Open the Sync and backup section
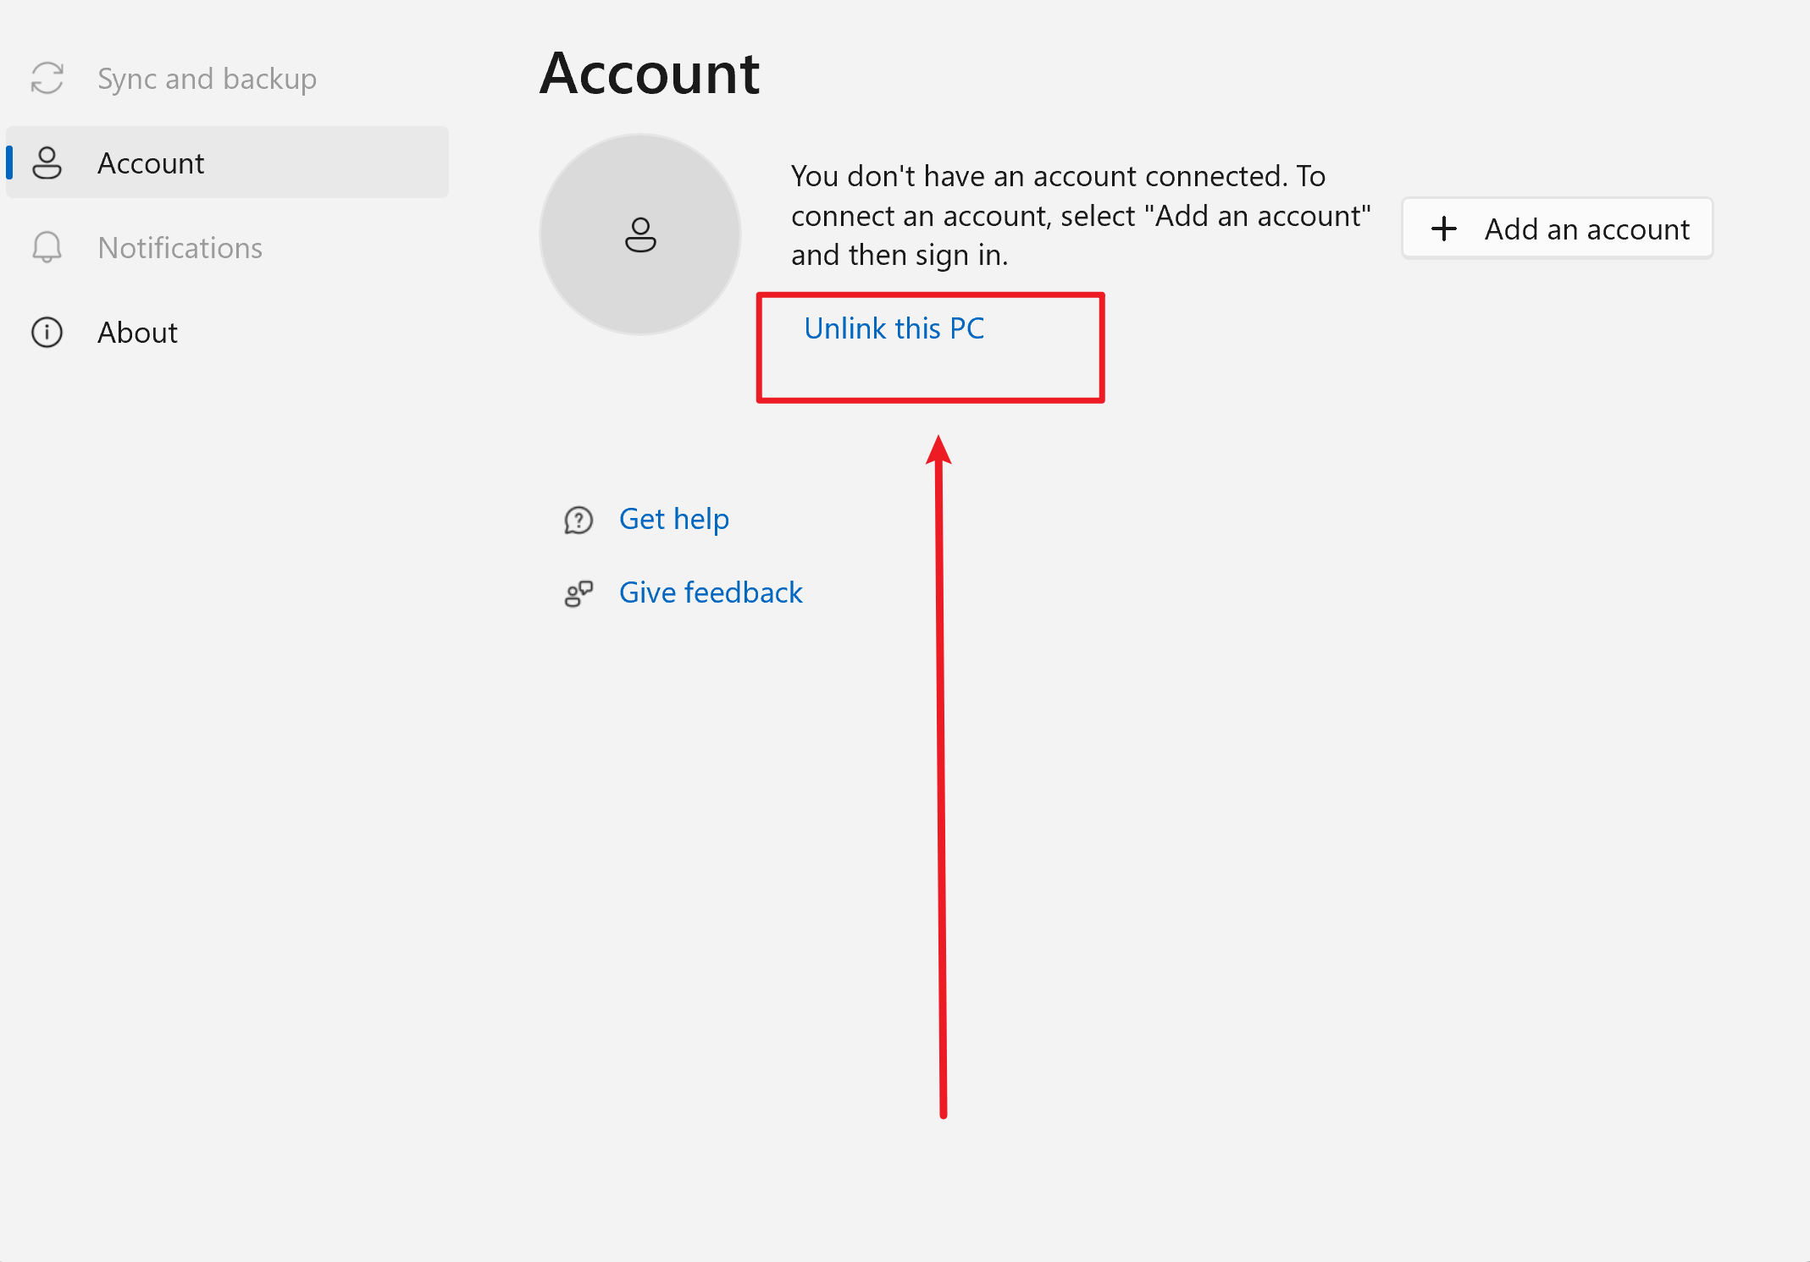 tap(227, 79)
